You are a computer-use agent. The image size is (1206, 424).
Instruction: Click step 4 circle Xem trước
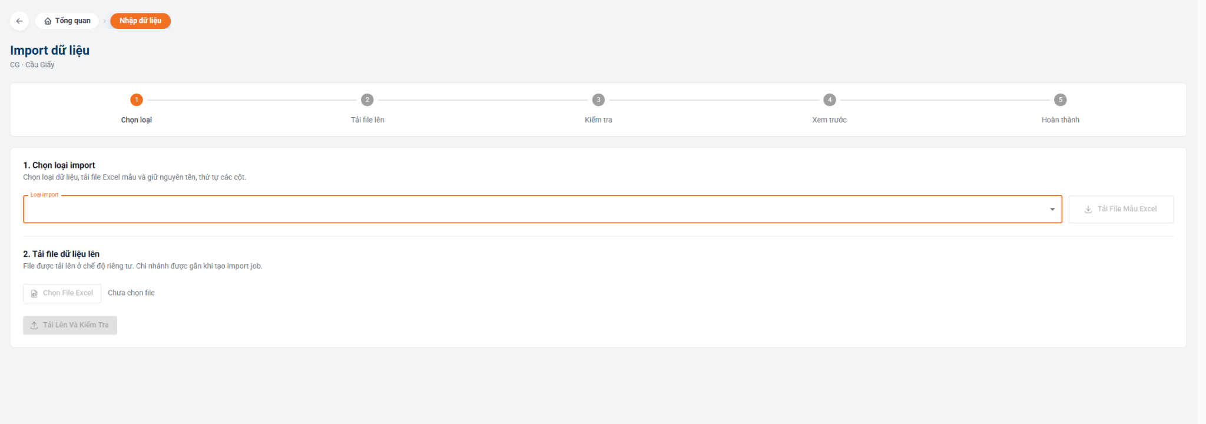pos(830,100)
